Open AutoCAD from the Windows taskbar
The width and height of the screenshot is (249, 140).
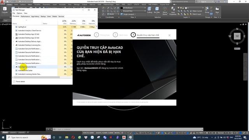(124, 137)
